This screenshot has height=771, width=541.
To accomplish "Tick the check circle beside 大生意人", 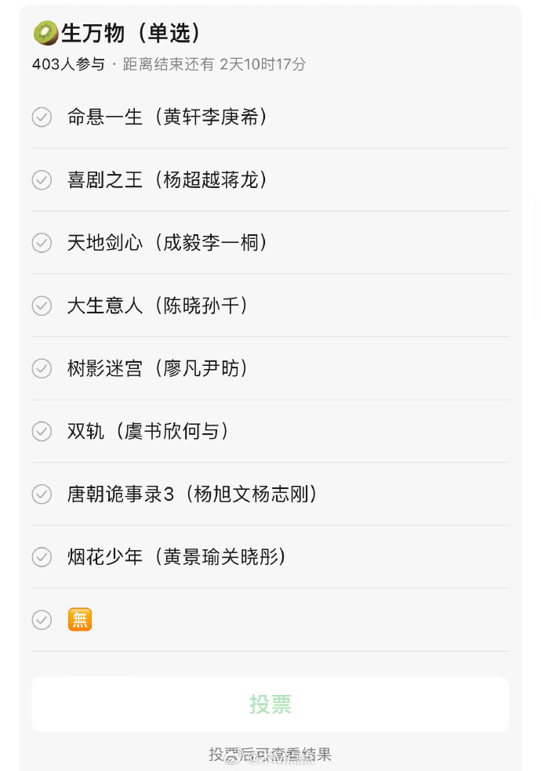I will (x=42, y=306).
